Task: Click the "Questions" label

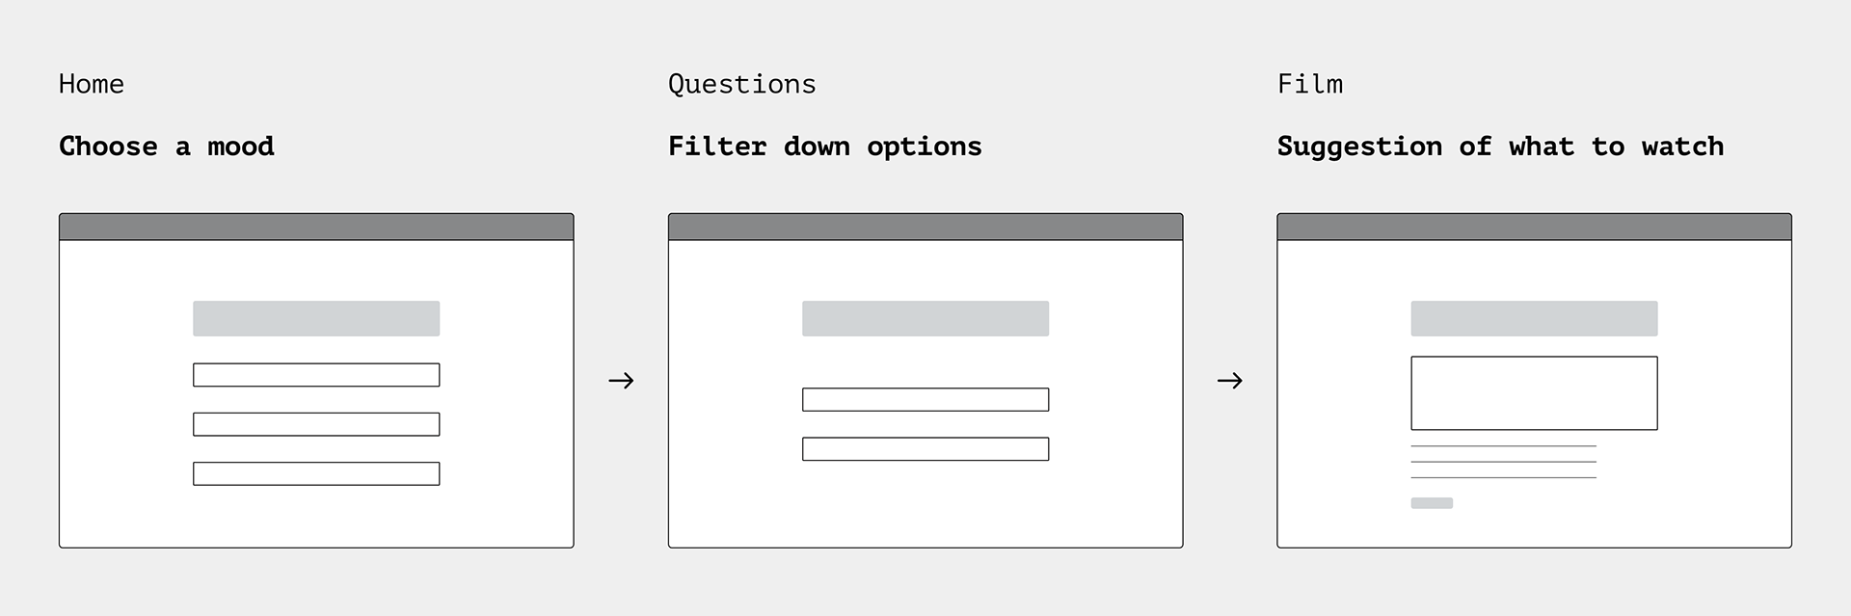Action: 742,85
